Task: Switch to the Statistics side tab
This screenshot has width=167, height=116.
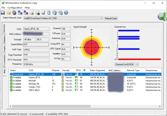Action: 4,39
